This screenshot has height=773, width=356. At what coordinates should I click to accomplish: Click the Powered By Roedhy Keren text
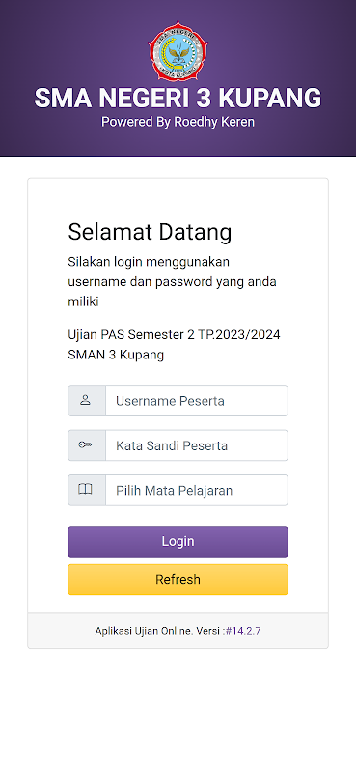(178, 122)
